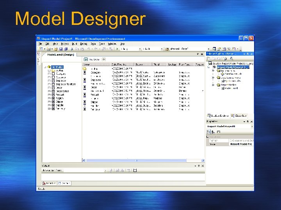Click the Toolbox hammer icon at toolbar right
The height and width of the screenshot is (210, 281).
tap(229, 49)
